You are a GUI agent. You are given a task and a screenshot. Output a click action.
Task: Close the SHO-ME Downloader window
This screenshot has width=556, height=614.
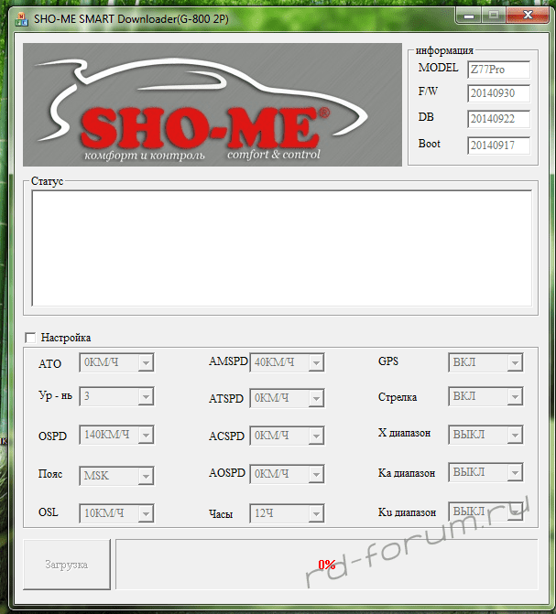528,16
